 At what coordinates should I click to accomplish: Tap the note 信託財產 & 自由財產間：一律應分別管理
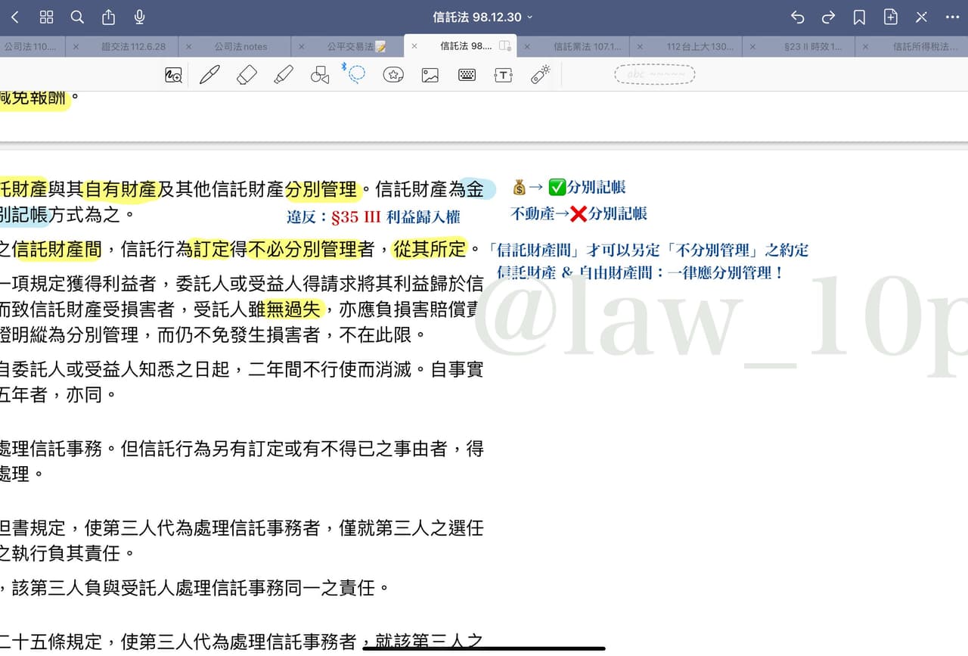click(641, 273)
